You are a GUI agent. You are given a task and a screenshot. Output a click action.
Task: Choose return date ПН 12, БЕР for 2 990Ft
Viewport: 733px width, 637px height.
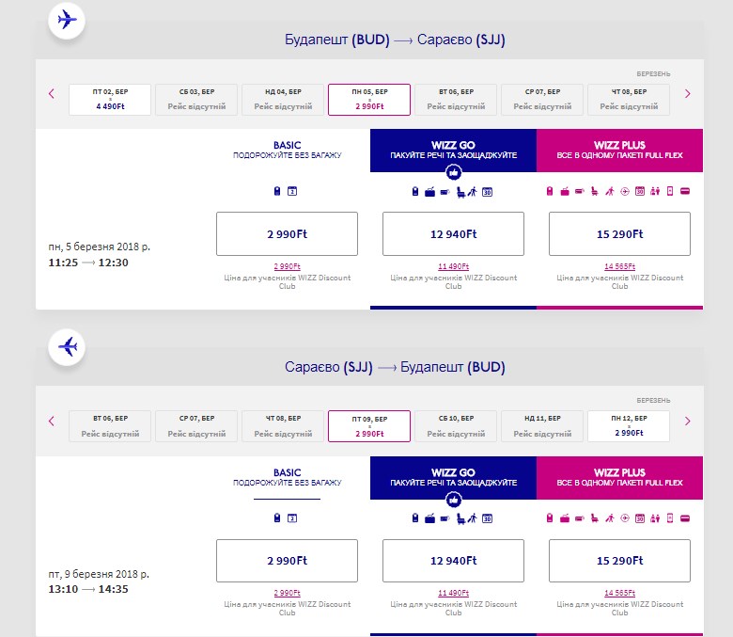point(629,426)
